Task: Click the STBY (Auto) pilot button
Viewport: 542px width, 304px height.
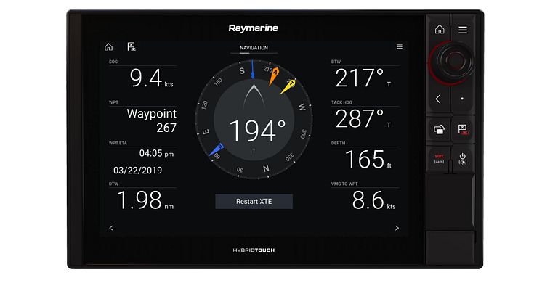Action: (439, 159)
